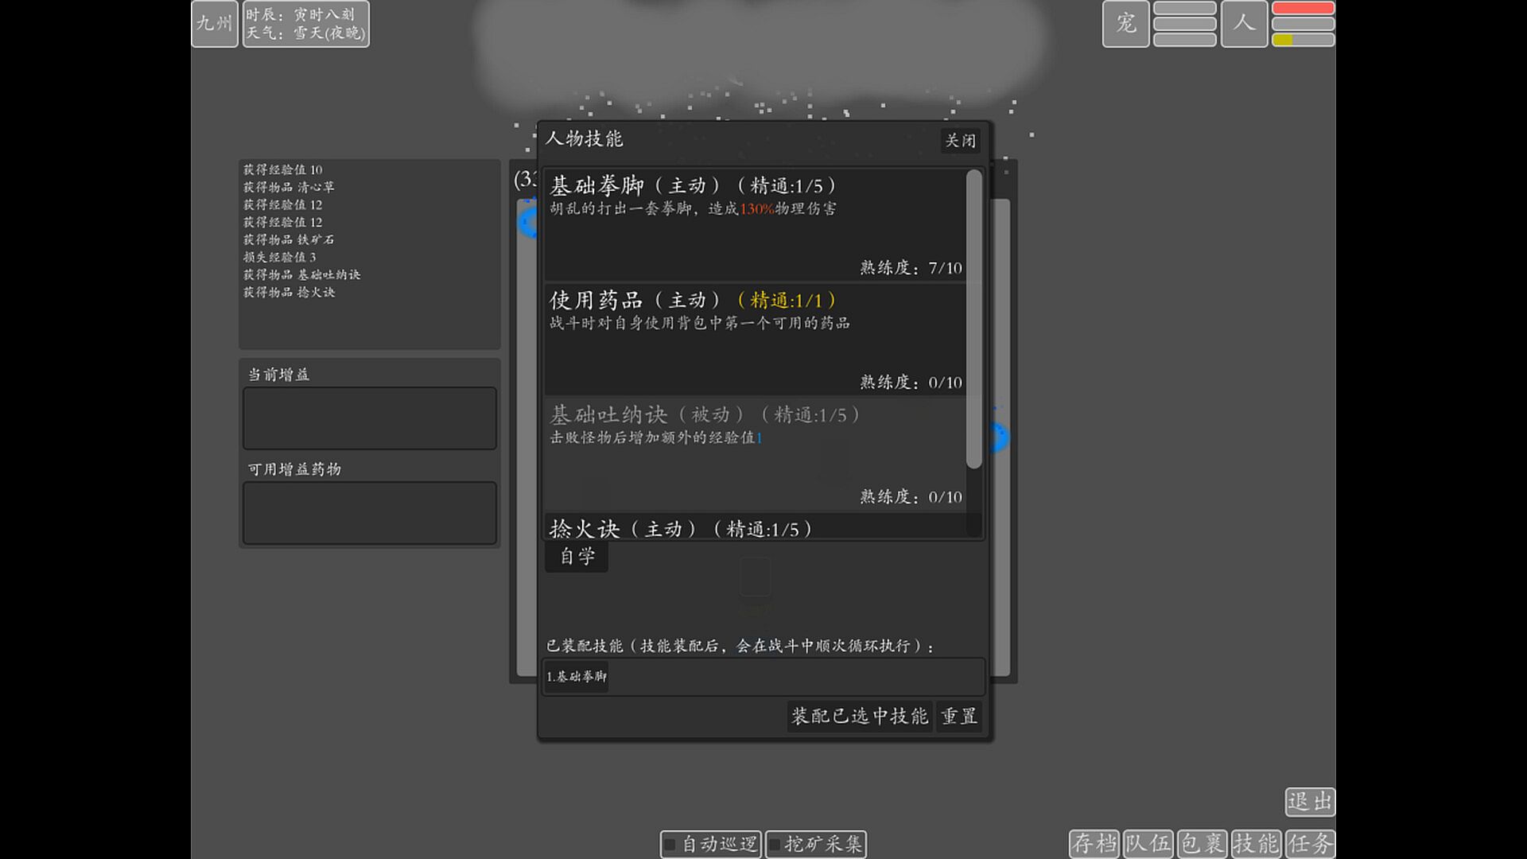Open the 宠 pet panel icon
Viewport: 1527px width, 859px height.
(1125, 24)
